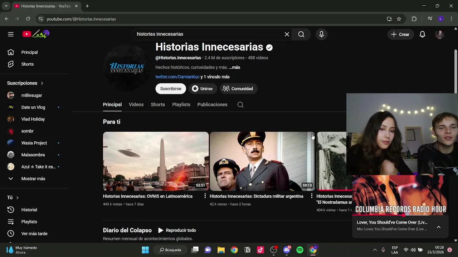Install the app from the address bar icon

pyautogui.click(x=389, y=19)
